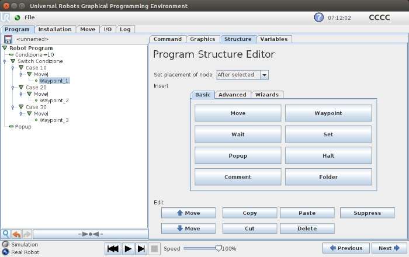
Task: Click the save floppy disk icon
Action: click(8, 39)
